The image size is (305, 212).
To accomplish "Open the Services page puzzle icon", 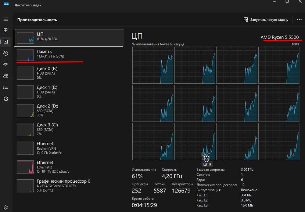I will click(5, 99).
